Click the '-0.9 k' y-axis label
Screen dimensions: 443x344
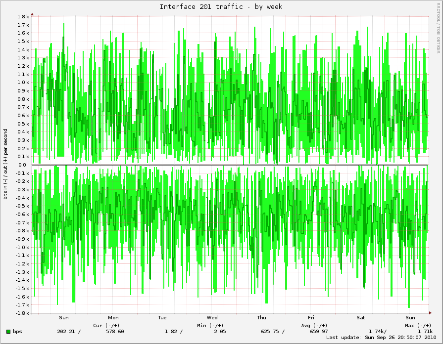tap(22, 239)
